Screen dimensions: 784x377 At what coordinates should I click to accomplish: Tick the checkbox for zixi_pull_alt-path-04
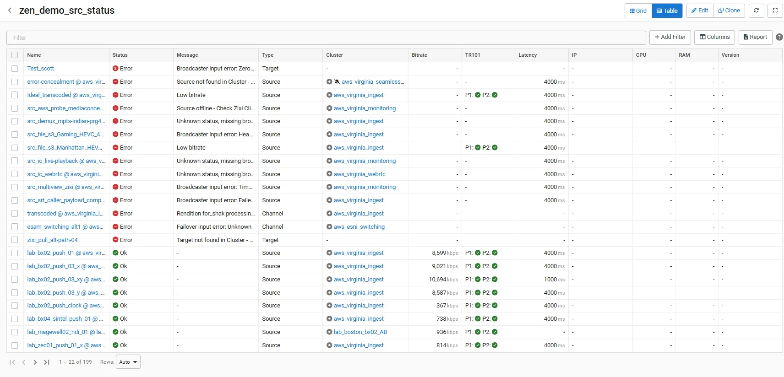pos(15,240)
